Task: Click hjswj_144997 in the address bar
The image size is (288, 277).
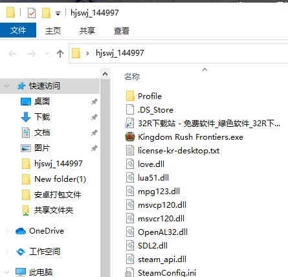Action: [x=120, y=53]
